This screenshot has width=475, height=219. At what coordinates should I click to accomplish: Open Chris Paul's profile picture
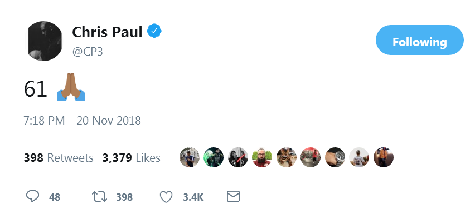(x=43, y=41)
